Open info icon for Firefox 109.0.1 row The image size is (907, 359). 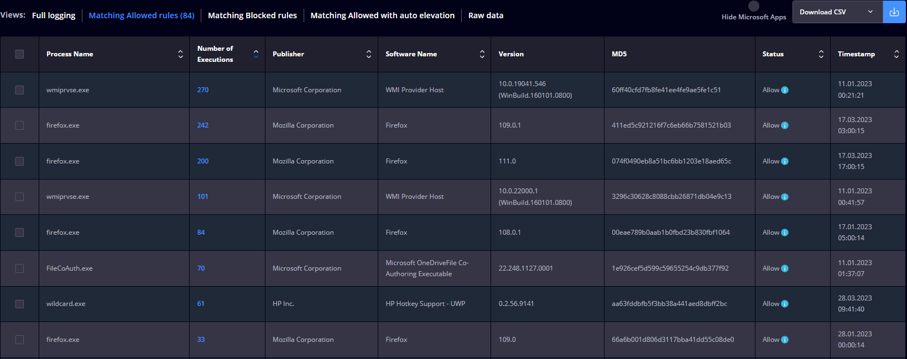coord(785,125)
